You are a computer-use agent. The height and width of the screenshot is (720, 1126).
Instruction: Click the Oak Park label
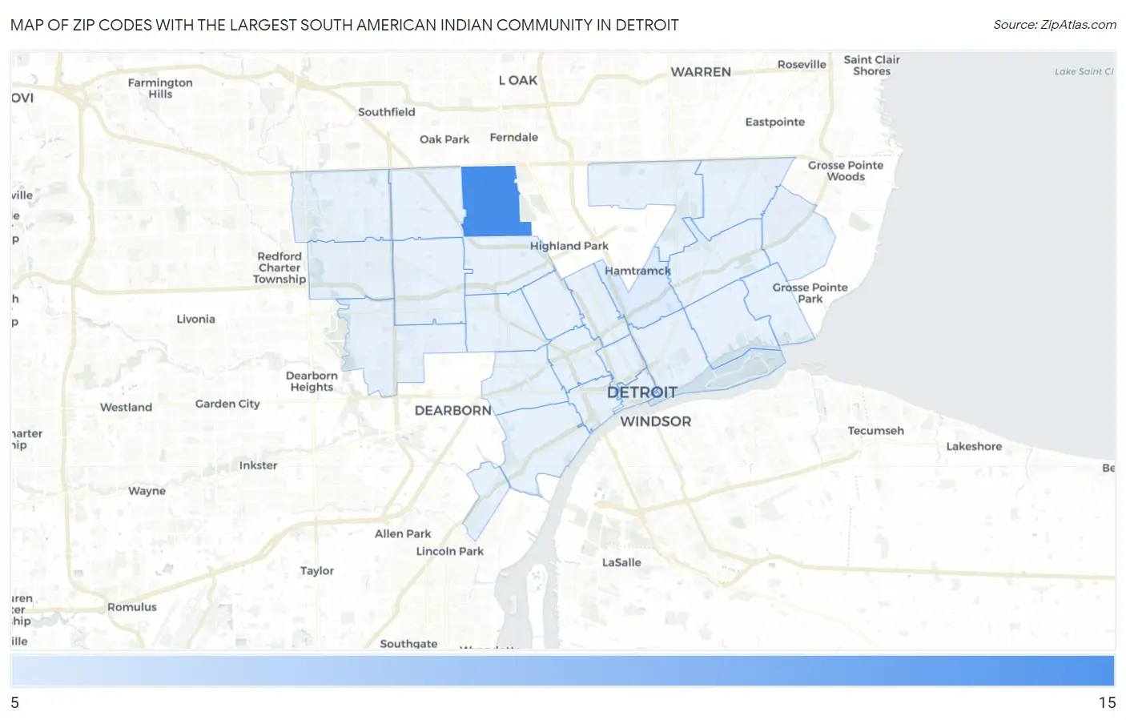444,139
